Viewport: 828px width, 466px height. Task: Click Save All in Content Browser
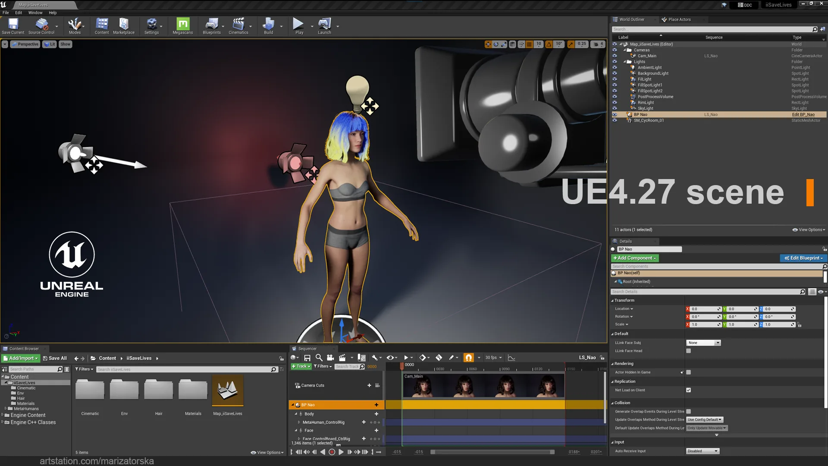[55, 359]
